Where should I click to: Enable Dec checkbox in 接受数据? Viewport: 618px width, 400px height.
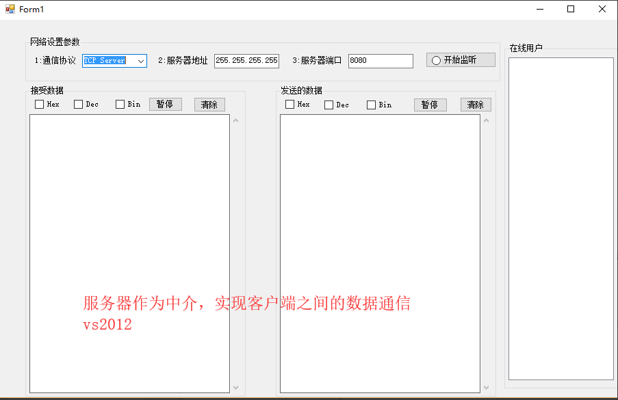click(x=79, y=105)
